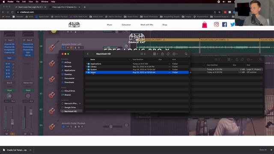Click the Work with Me nav link

[x=146, y=25]
